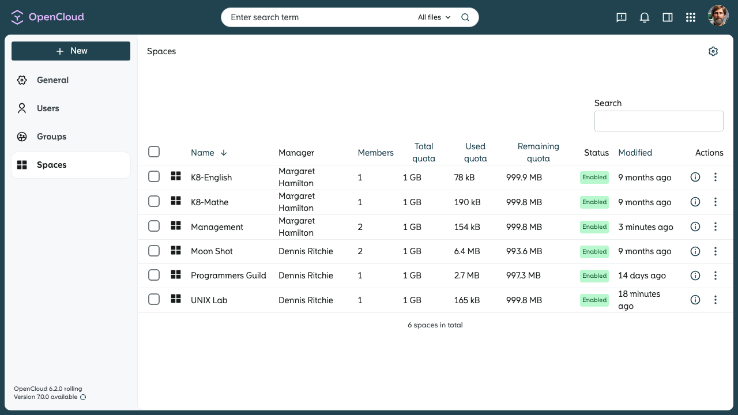Focus the Spaces Search field
The image size is (738, 415).
(x=659, y=121)
